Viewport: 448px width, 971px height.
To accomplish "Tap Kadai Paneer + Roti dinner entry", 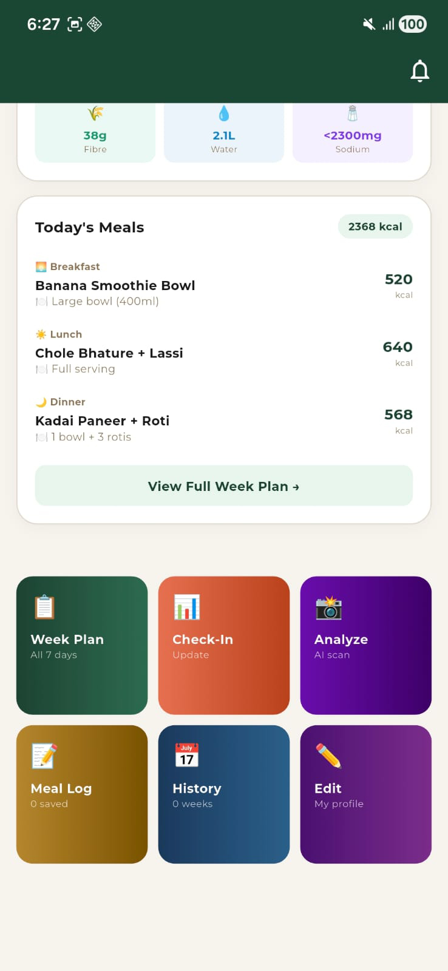I will pyautogui.click(x=102, y=421).
